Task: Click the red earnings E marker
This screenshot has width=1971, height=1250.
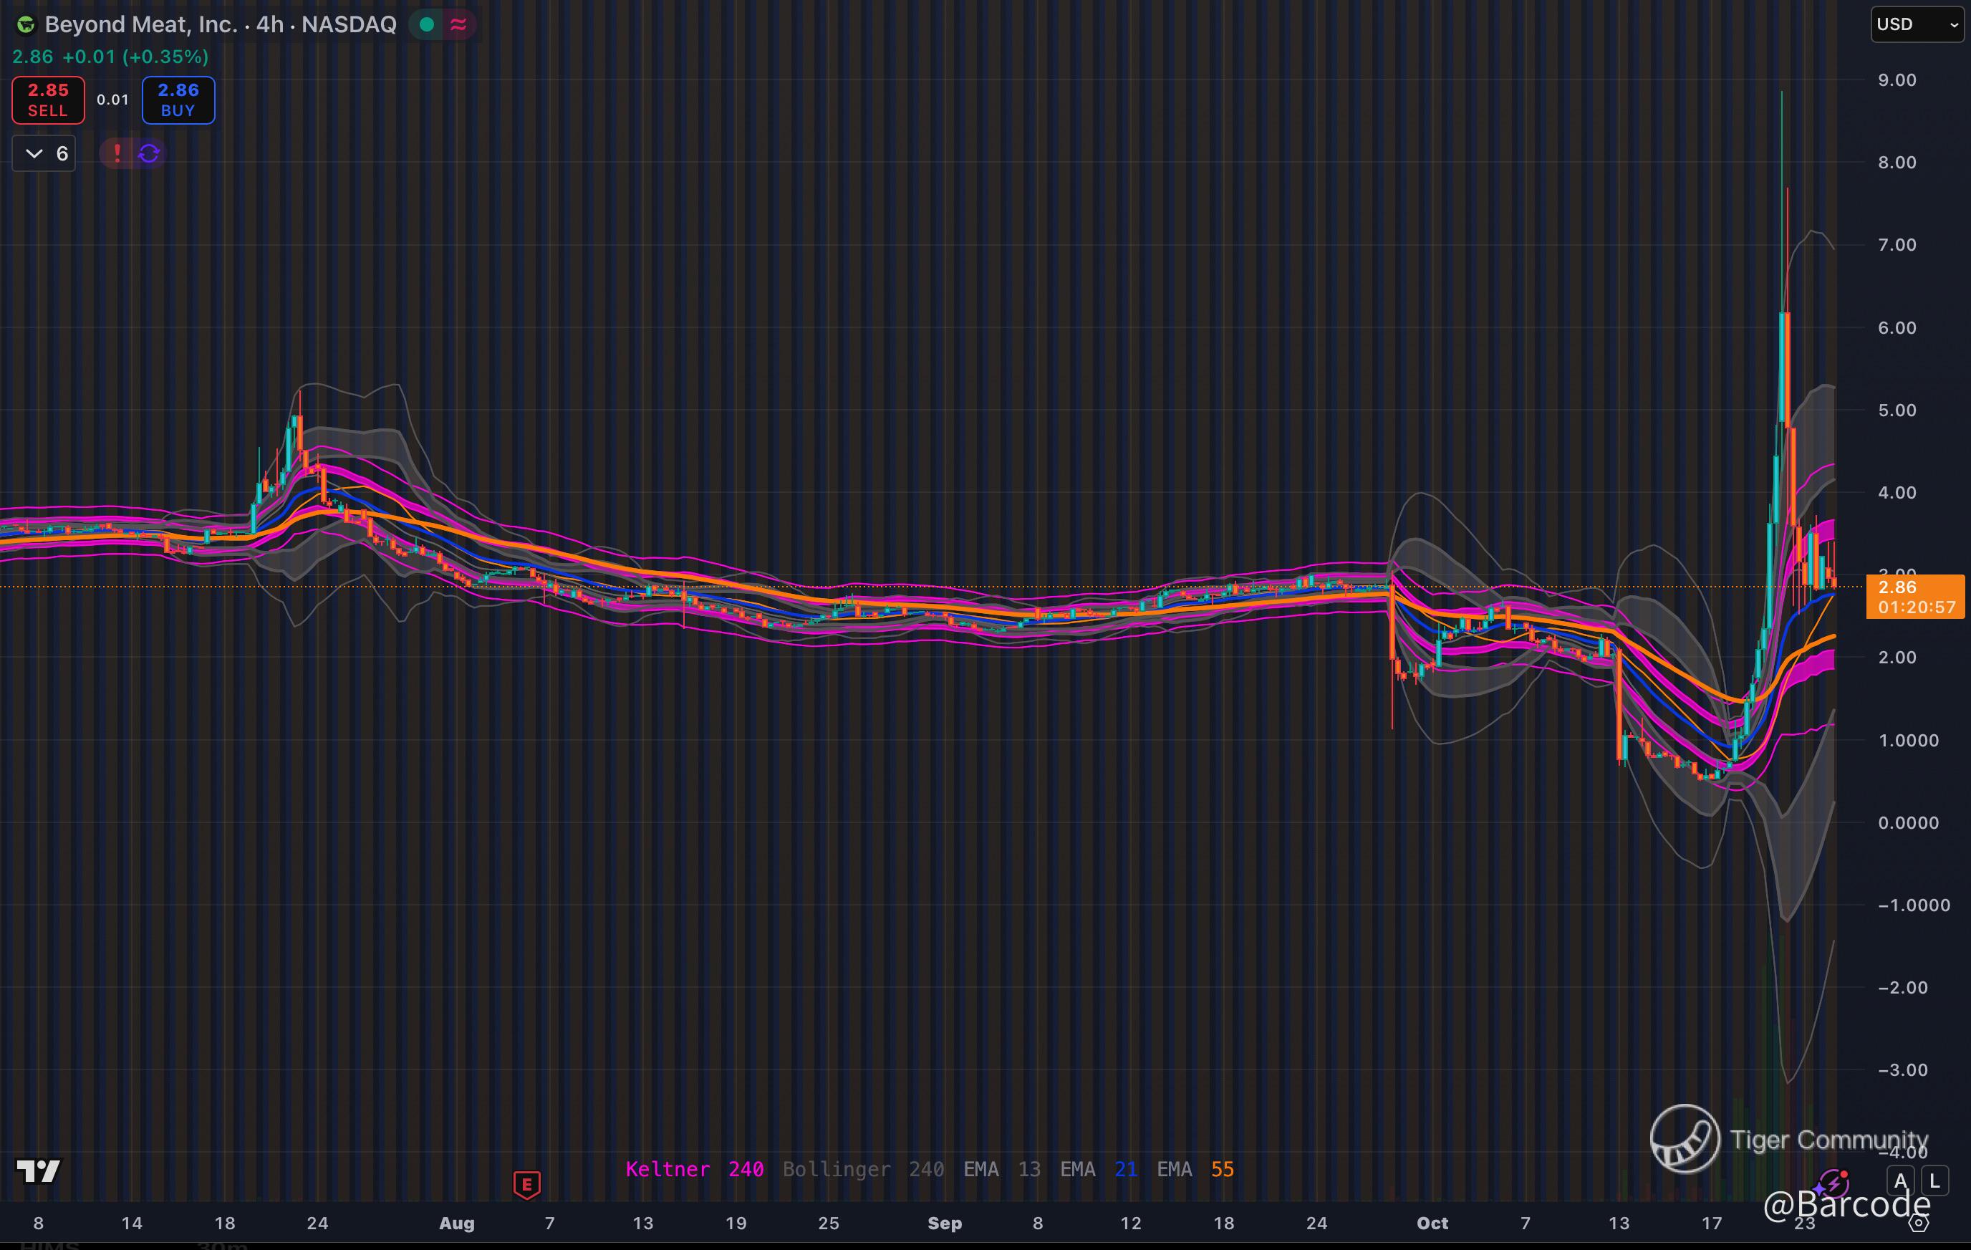Action: (x=526, y=1183)
